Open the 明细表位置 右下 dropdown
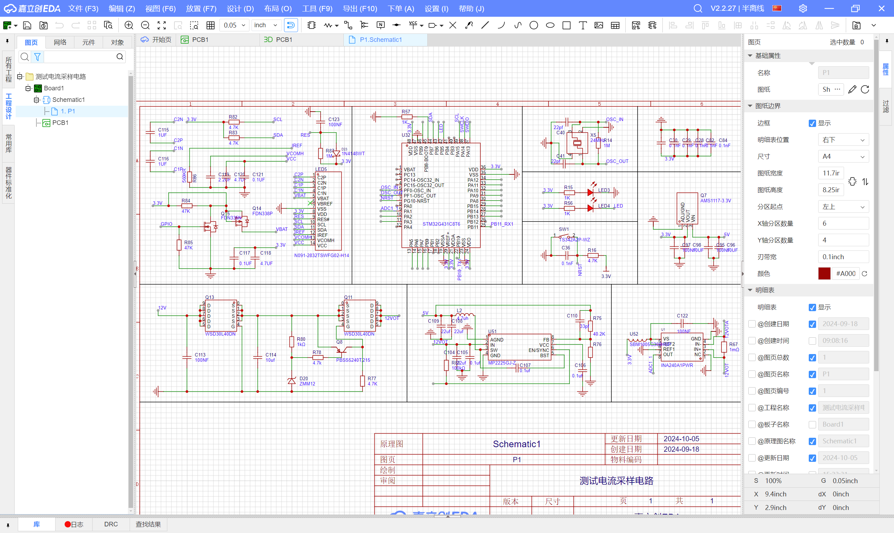 843,140
